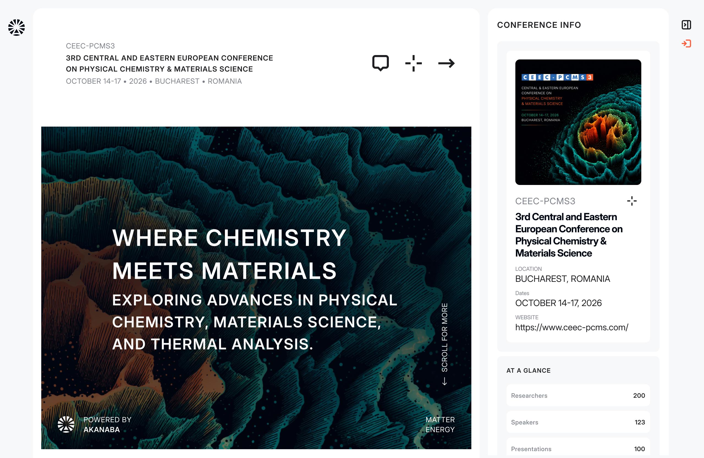Click Akanaba logo on the hero banner
Screen dimensions: 704x458
[66, 424]
